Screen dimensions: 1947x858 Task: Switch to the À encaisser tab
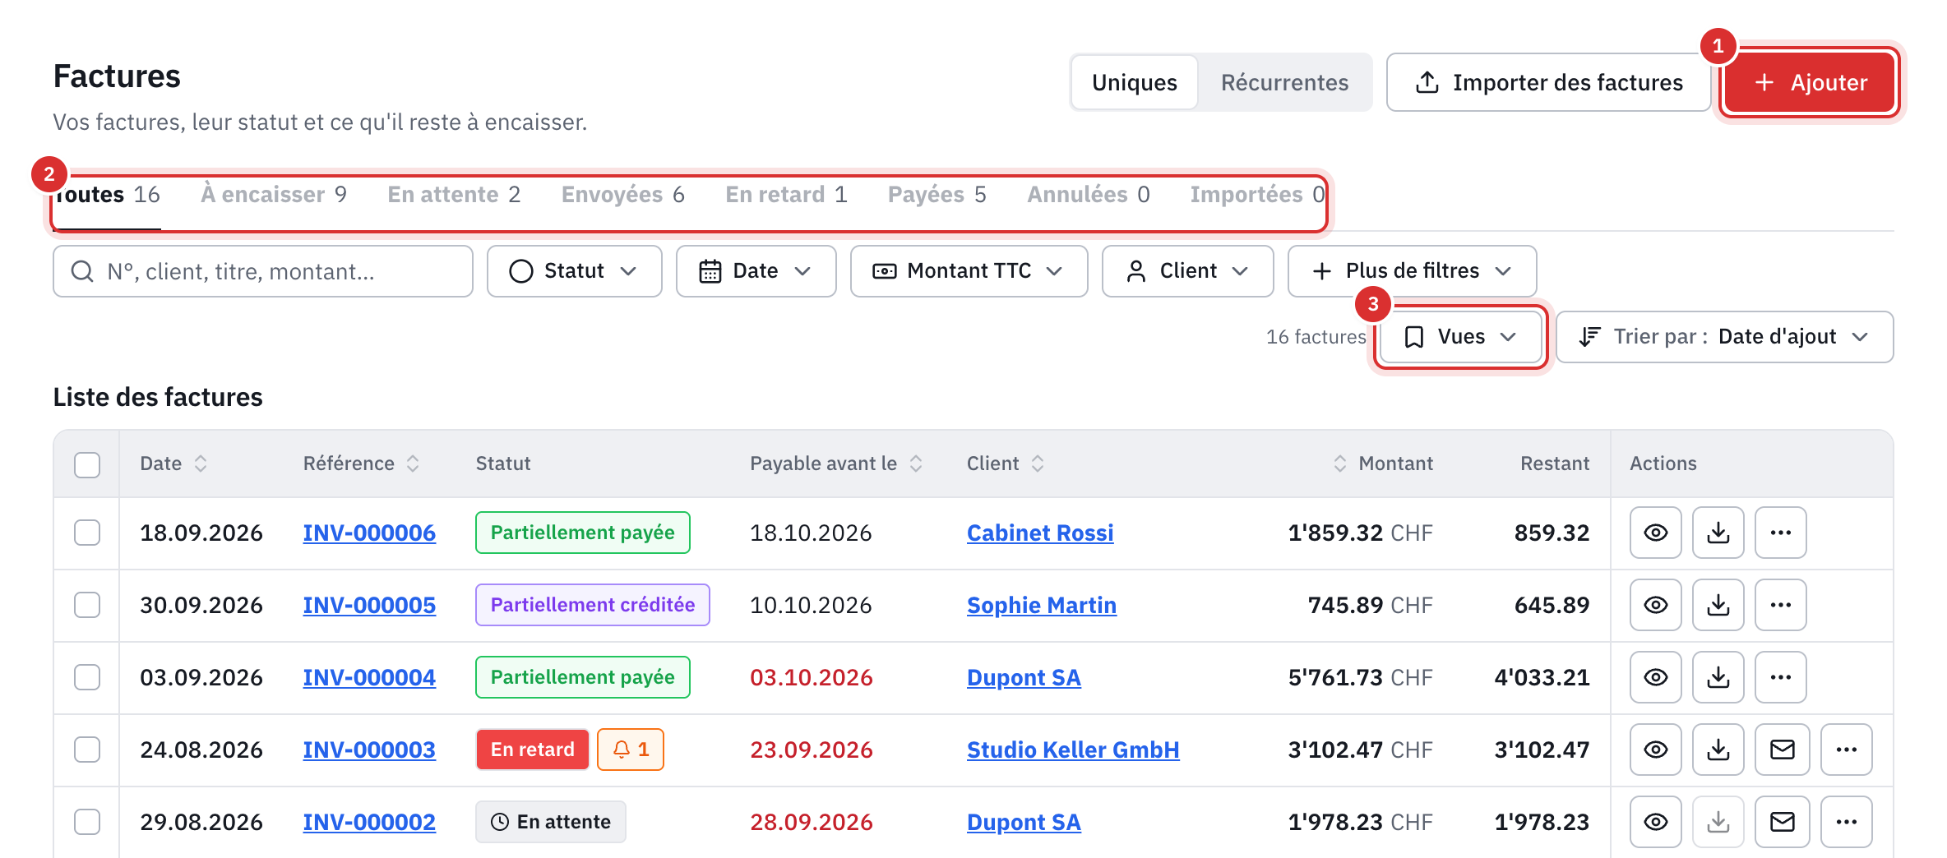tap(274, 195)
